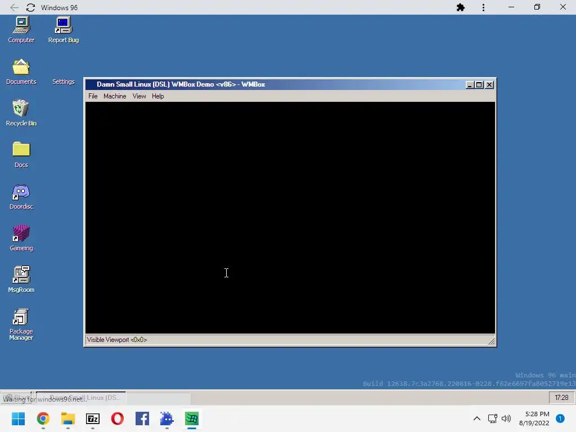Click inside the black emulator viewport

pyautogui.click(x=290, y=218)
